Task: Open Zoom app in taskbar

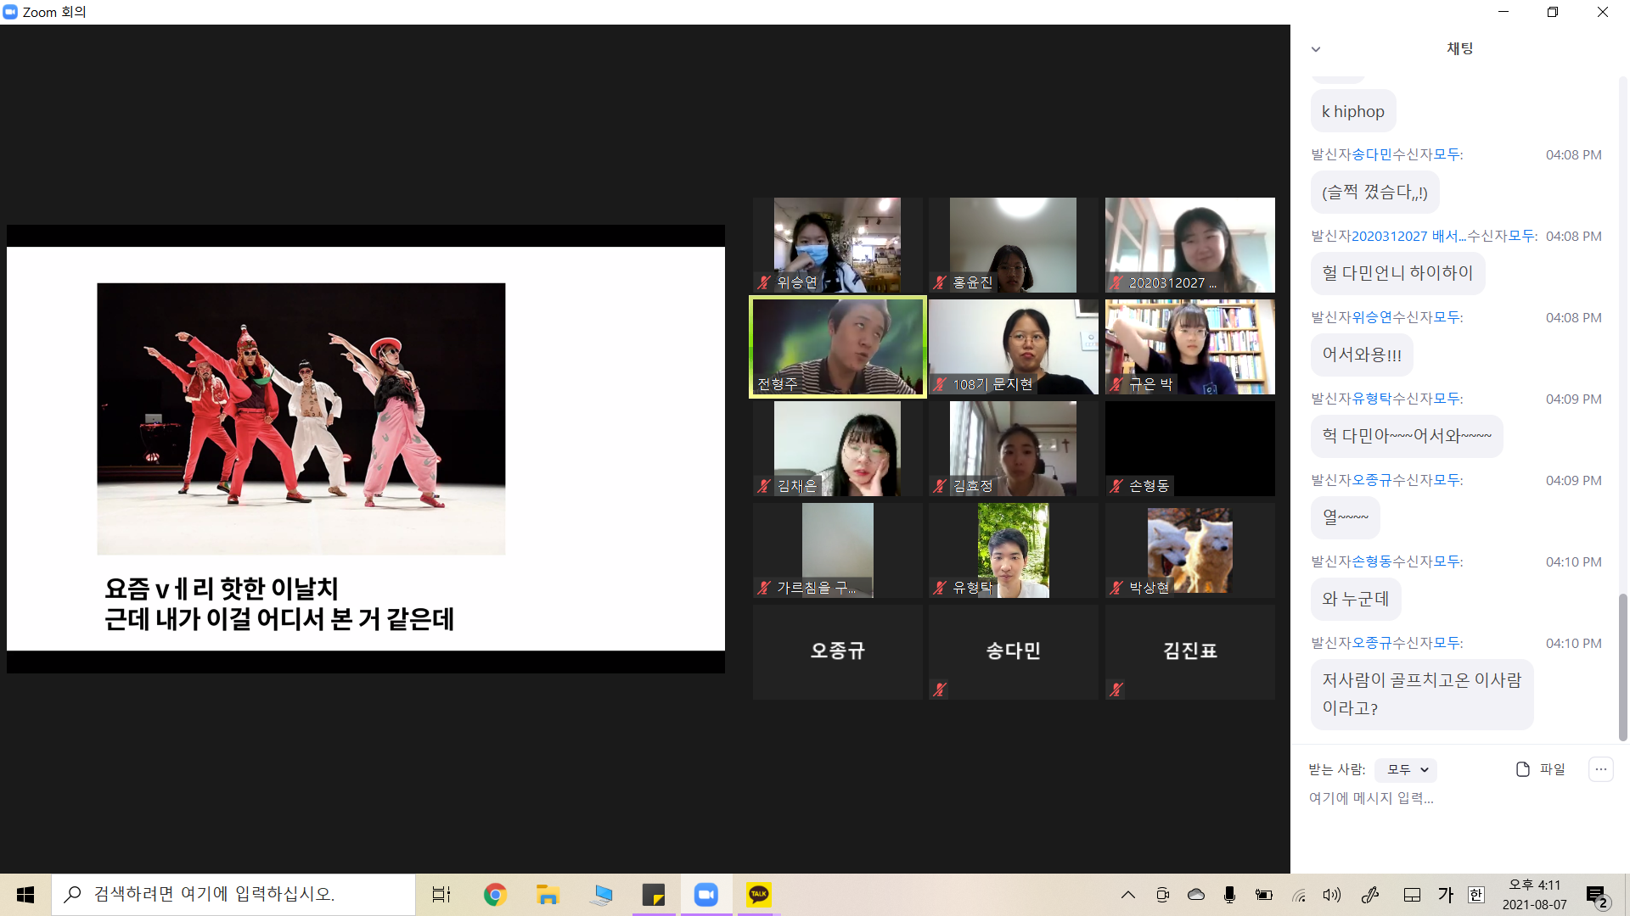Action: click(x=705, y=895)
